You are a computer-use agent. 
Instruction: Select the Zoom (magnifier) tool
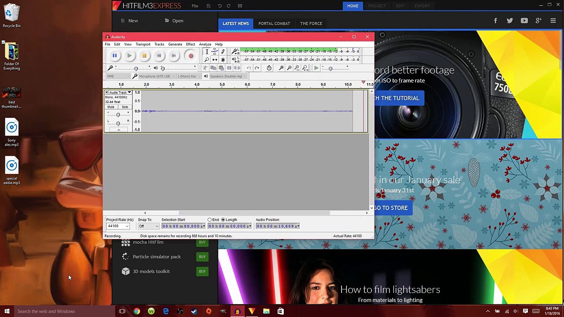pyautogui.click(x=207, y=59)
